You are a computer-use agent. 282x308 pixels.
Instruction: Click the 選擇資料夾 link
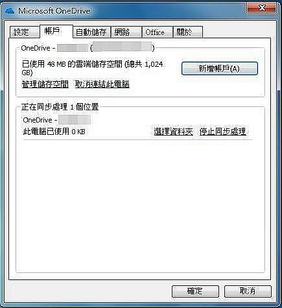pyautogui.click(x=173, y=131)
